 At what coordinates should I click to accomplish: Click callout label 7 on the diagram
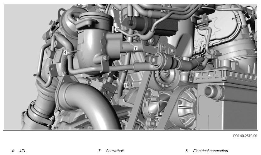[x=136, y=48]
